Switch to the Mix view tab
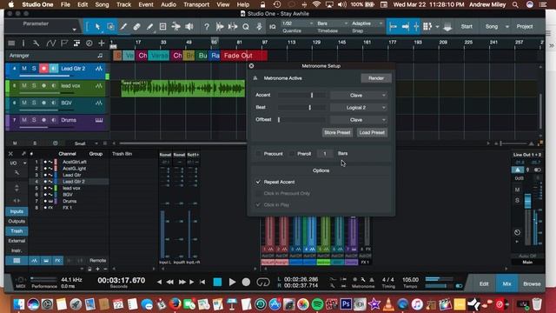This screenshot has height=313, width=556. pyautogui.click(x=506, y=283)
